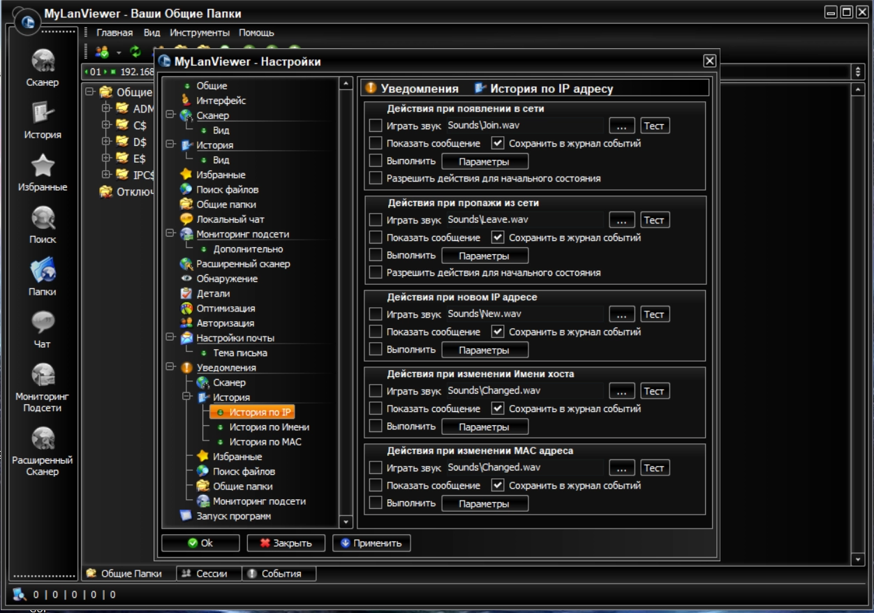Image resolution: width=874 pixels, height=613 pixels.
Task: Collapse the Сканер settings node
Action: tap(170, 115)
